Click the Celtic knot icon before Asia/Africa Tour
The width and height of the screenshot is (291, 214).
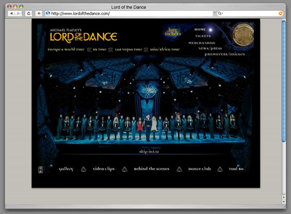click(146, 50)
